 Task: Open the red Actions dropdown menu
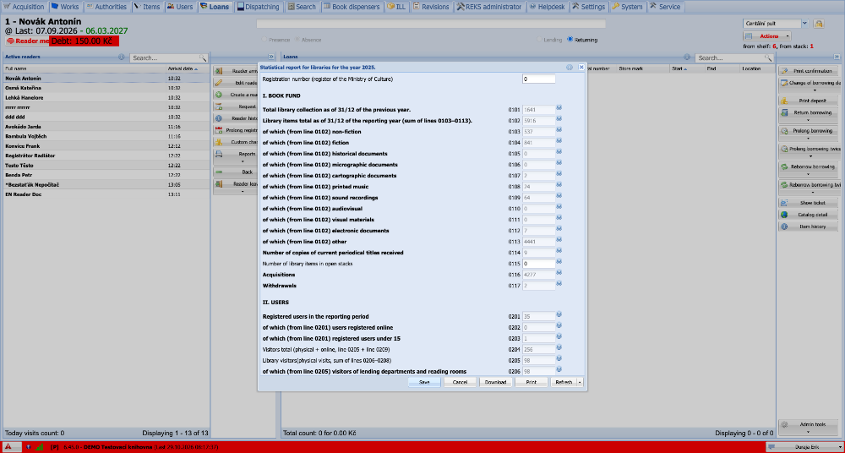click(x=767, y=36)
